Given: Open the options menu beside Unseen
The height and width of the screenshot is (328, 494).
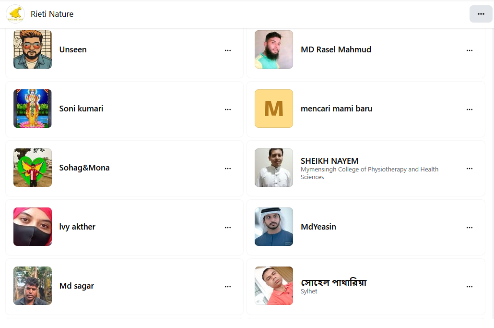Looking at the screenshot, I should [x=228, y=50].
